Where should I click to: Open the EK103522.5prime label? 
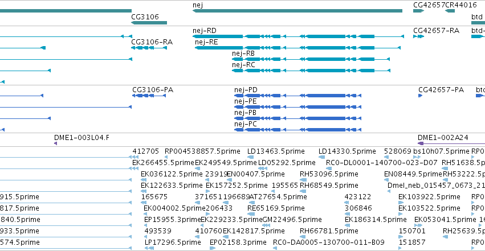point(429,208)
